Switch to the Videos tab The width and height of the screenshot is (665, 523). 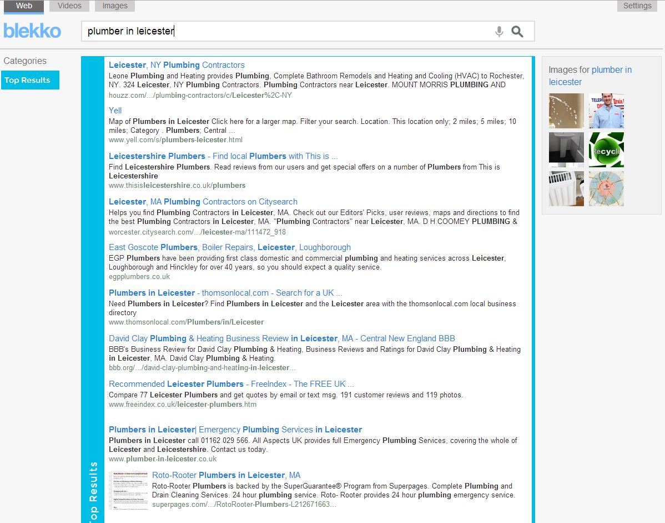click(69, 6)
